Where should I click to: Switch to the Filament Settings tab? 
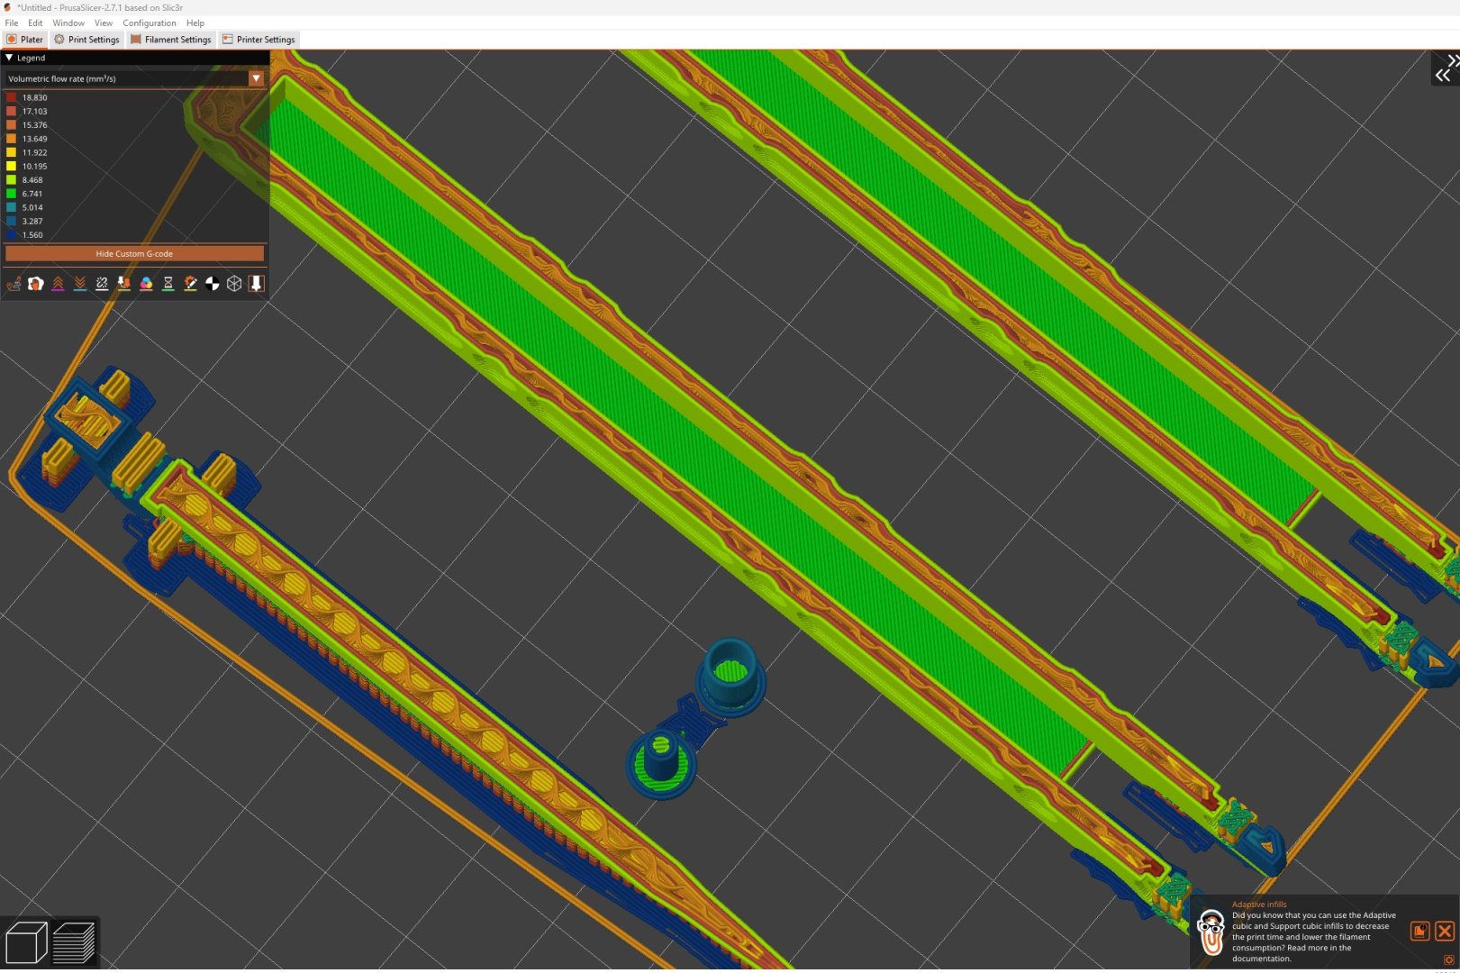[170, 40]
